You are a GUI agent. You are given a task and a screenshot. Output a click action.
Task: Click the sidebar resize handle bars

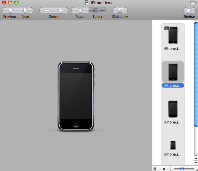155,169
